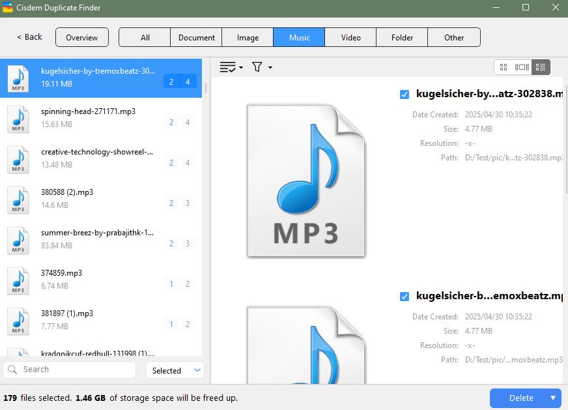The image size is (568, 410).
Task: Switch to the Video tab
Action: (350, 37)
